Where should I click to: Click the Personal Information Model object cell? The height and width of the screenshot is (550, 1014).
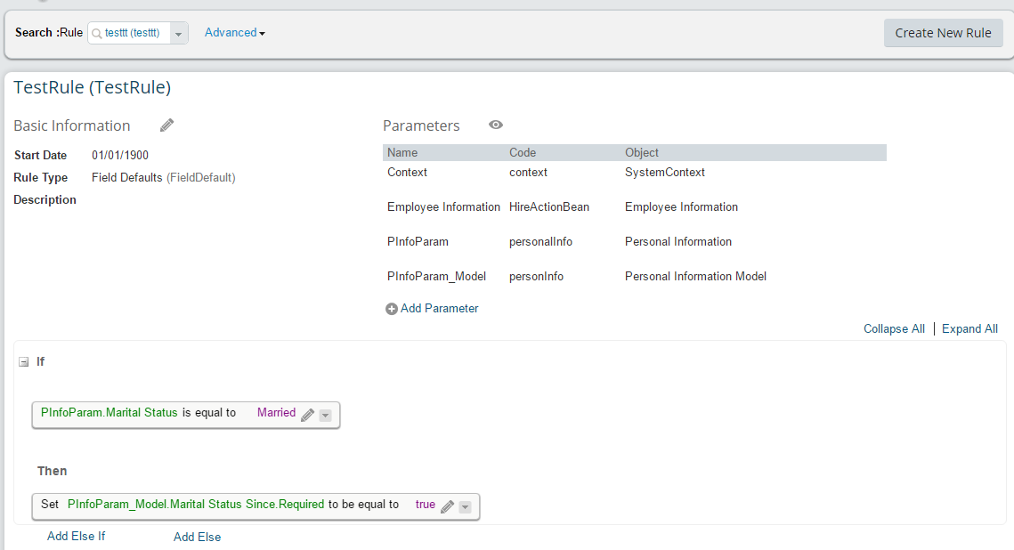[x=695, y=277]
